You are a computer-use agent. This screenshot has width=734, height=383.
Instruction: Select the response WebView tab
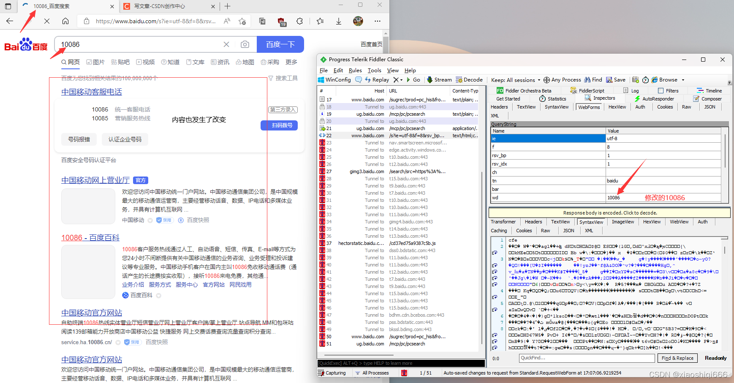click(x=679, y=222)
